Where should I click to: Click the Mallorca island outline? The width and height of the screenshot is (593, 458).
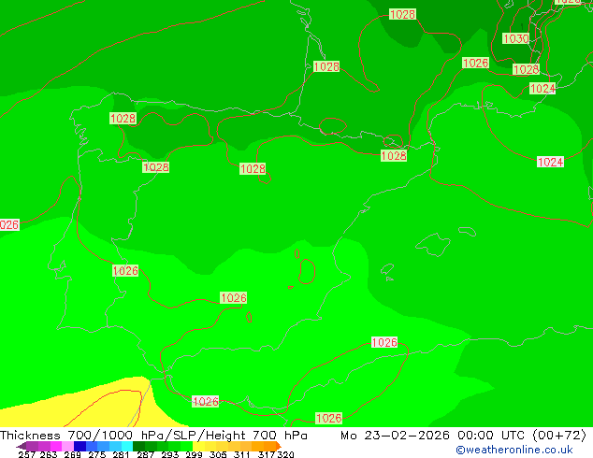433,245
